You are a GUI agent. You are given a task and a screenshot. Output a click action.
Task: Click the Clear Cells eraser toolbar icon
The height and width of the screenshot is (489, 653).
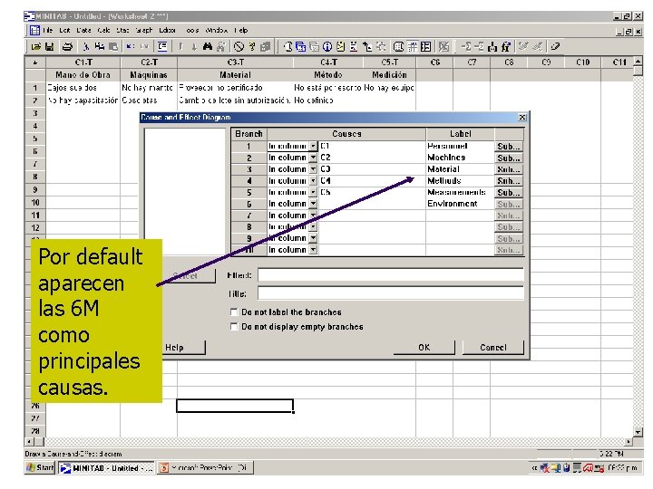[x=555, y=47]
